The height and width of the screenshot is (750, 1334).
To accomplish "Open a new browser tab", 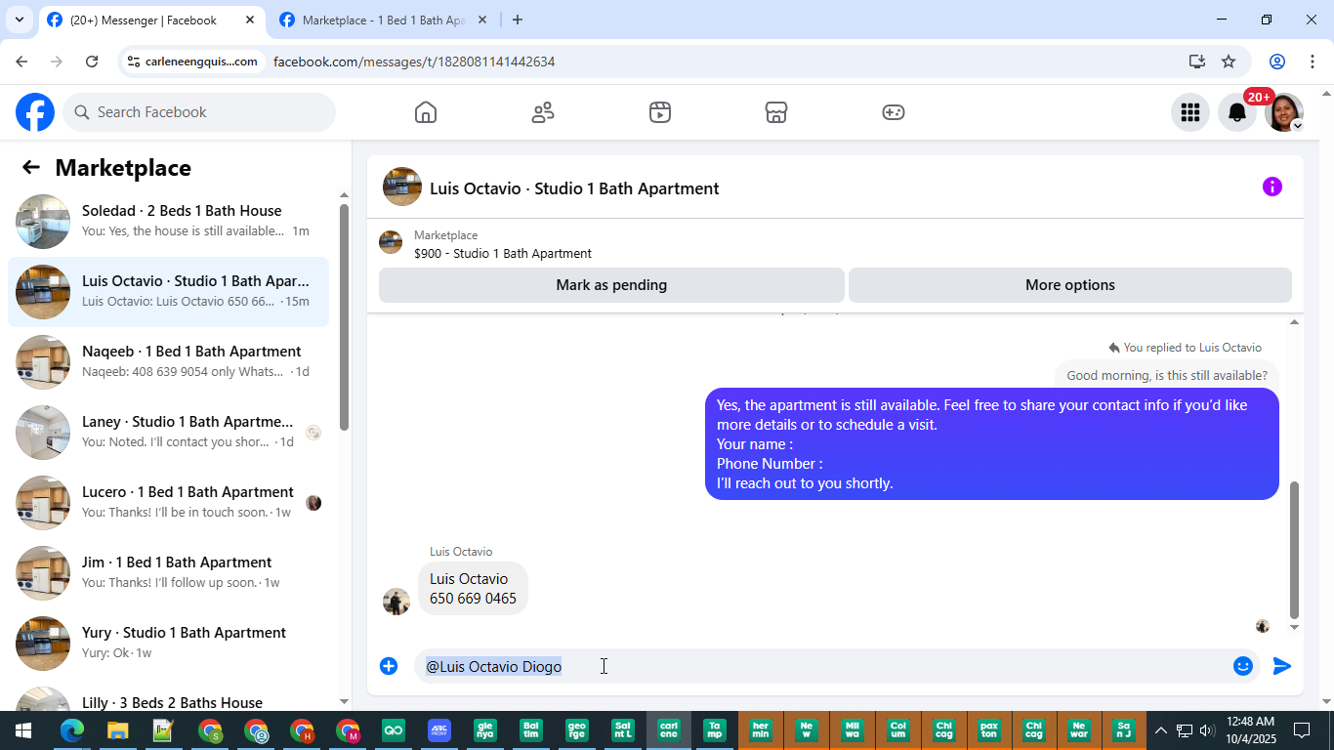I will [x=518, y=20].
